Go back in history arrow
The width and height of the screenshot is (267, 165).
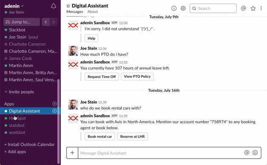tap(46, 22)
